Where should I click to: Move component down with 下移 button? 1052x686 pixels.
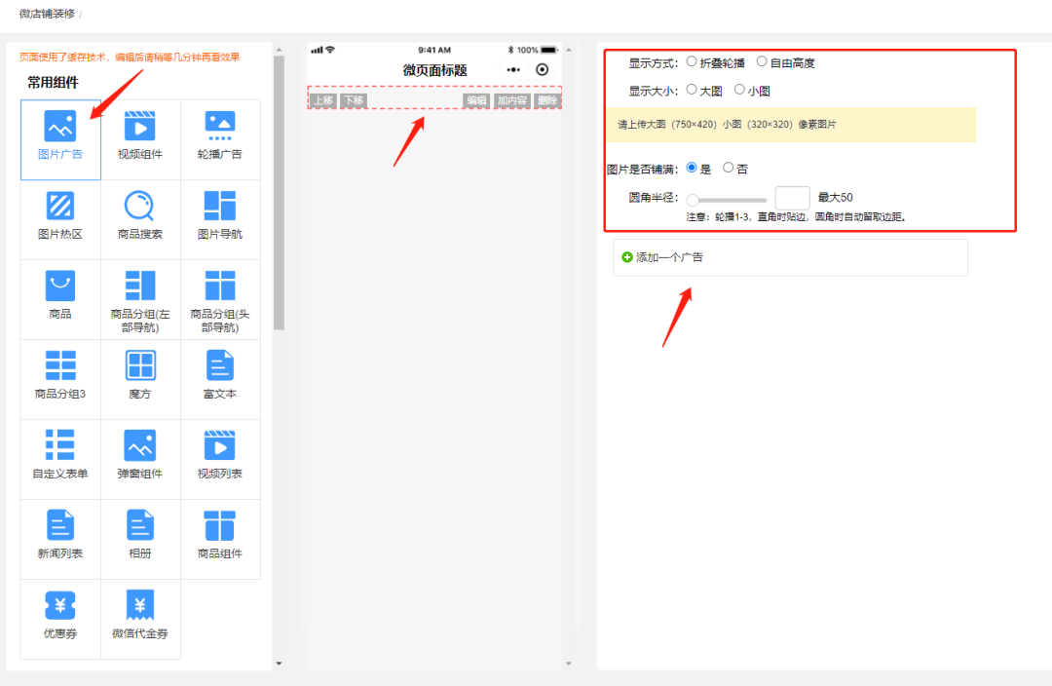pyautogui.click(x=354, y=100)
